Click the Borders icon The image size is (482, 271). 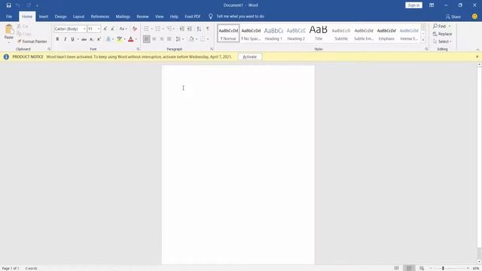tap(203, 39)
